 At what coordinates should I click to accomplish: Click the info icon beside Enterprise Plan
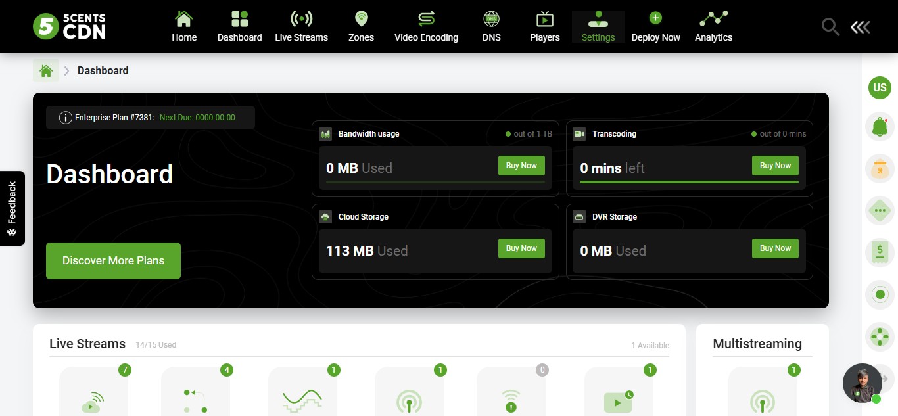tap(65, 118)
